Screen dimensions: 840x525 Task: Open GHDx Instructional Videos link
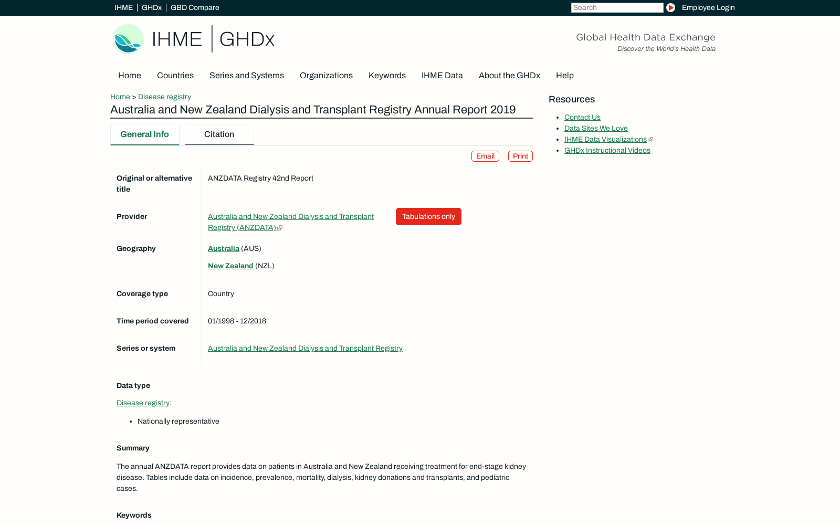(607, 151)
